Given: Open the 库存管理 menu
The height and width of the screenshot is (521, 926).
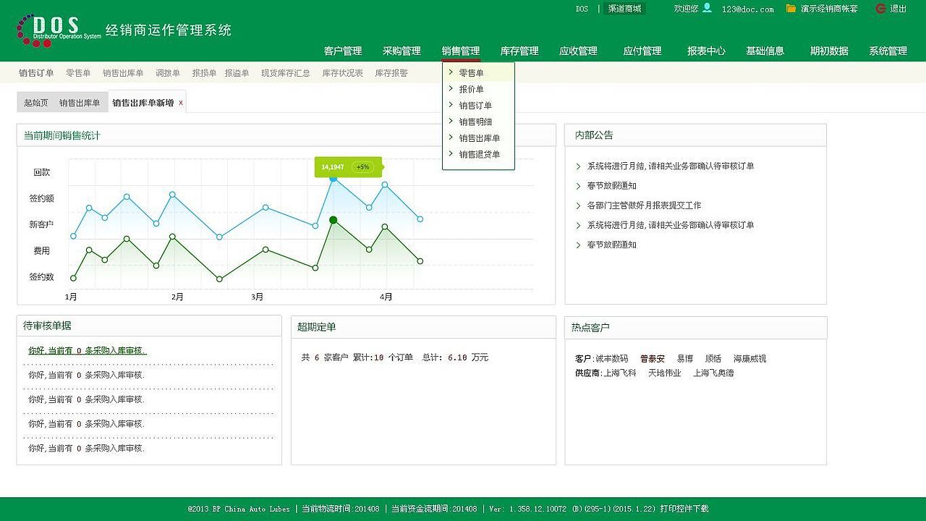Looking at the screenshot, I should pyautogui.click(x=519, y=51).
